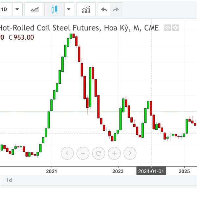
Task: Redo the chart action
Action: [x=116, y=10]
